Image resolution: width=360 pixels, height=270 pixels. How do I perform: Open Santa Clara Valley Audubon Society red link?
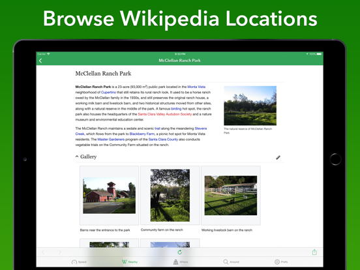click(164, 114)
